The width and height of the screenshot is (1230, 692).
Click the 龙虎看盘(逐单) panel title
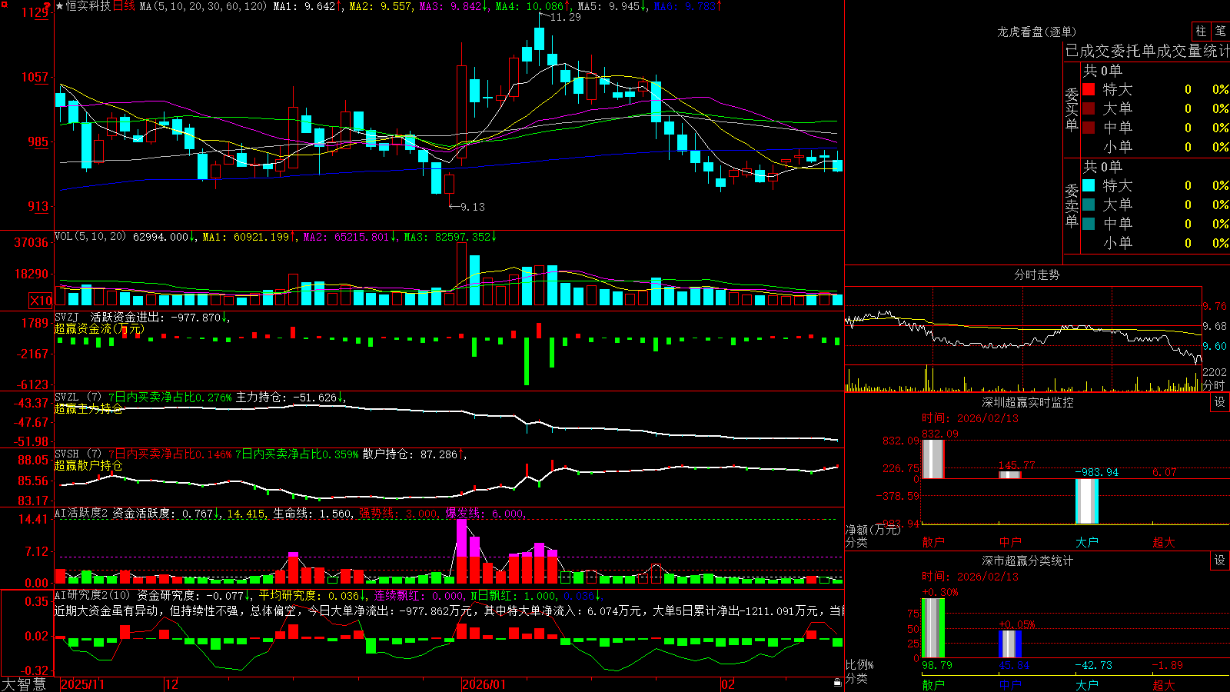(x=1036, y=32)
